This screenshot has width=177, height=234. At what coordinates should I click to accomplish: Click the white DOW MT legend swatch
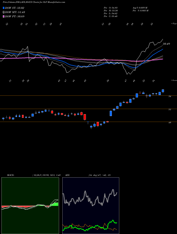tap(4, 12)
